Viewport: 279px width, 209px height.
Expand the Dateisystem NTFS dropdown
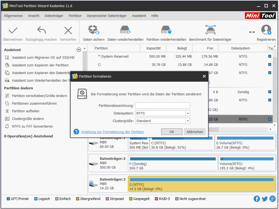pyautogui.click(x=188, y=113)
